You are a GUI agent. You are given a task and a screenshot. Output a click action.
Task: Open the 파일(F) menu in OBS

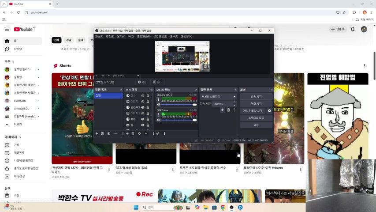tap(99, 36)
